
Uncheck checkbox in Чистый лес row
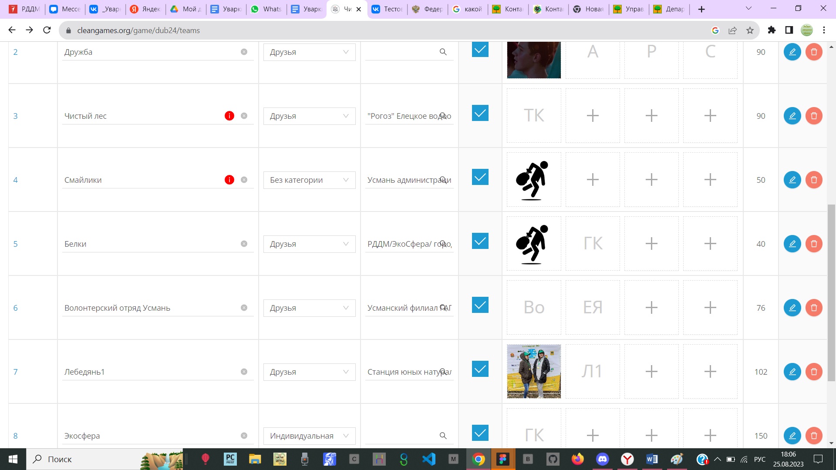(480, 113)
